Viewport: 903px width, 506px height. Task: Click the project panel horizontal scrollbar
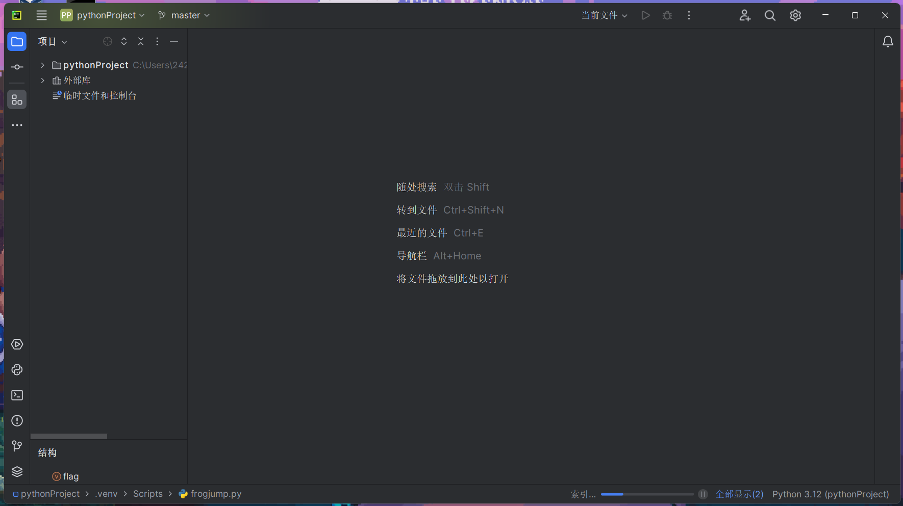[69, 436]
